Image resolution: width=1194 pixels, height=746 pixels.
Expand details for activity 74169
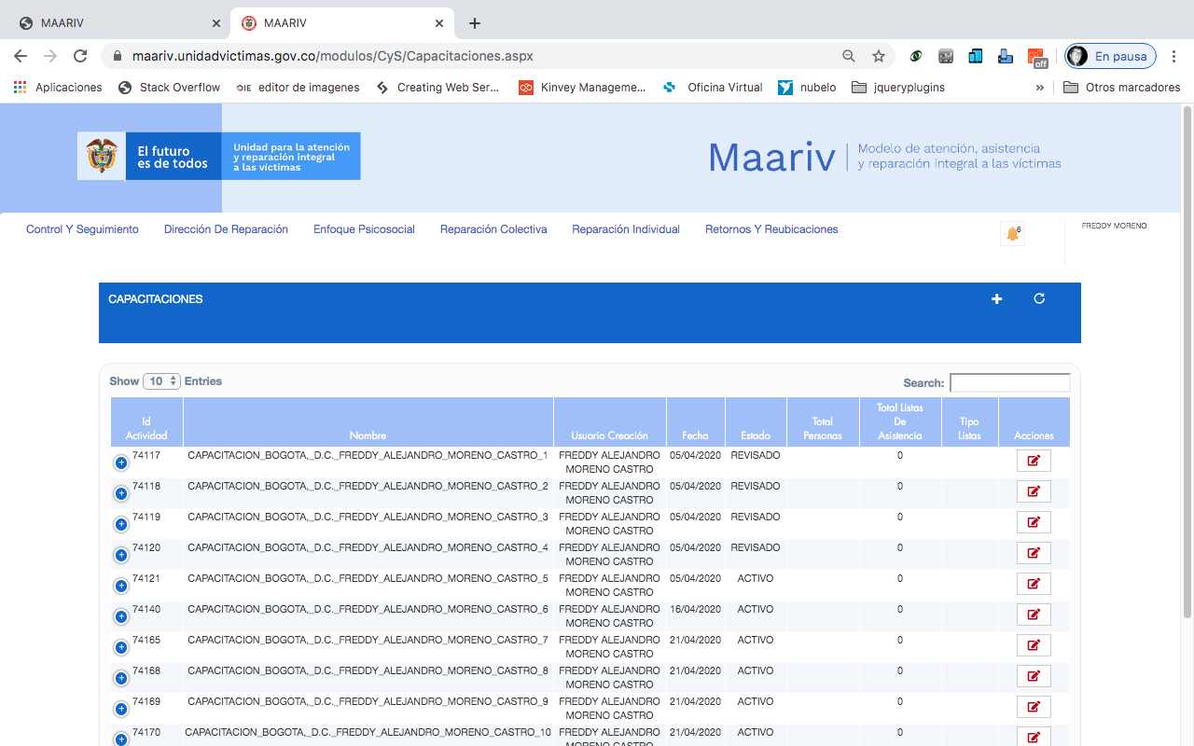click(121, 709)
